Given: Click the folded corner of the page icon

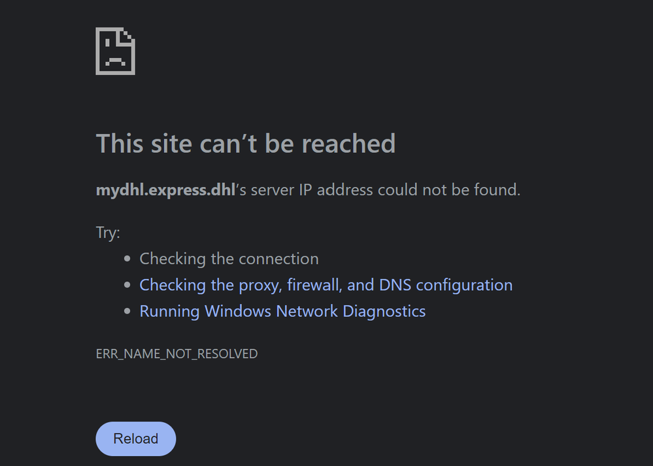Looking at the screenshot, I should click(x=129, y=33).
